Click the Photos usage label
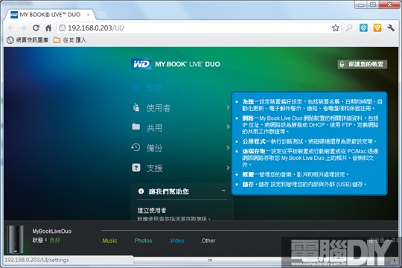 point(143,240)
